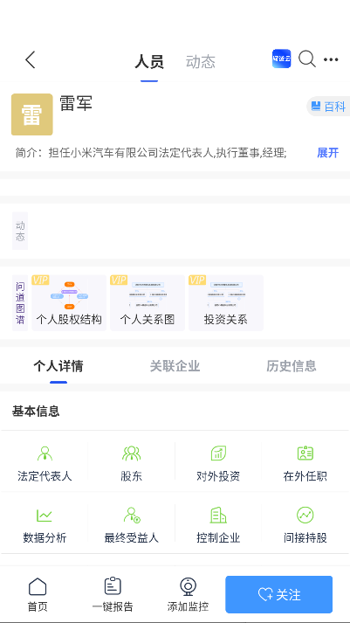Screen dimensions: 350x623
Task: Open 数据分析 line chart icon
Action: pyautogui.click(x=45, y=516)
